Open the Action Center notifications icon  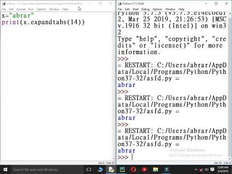tap(212, 170)
